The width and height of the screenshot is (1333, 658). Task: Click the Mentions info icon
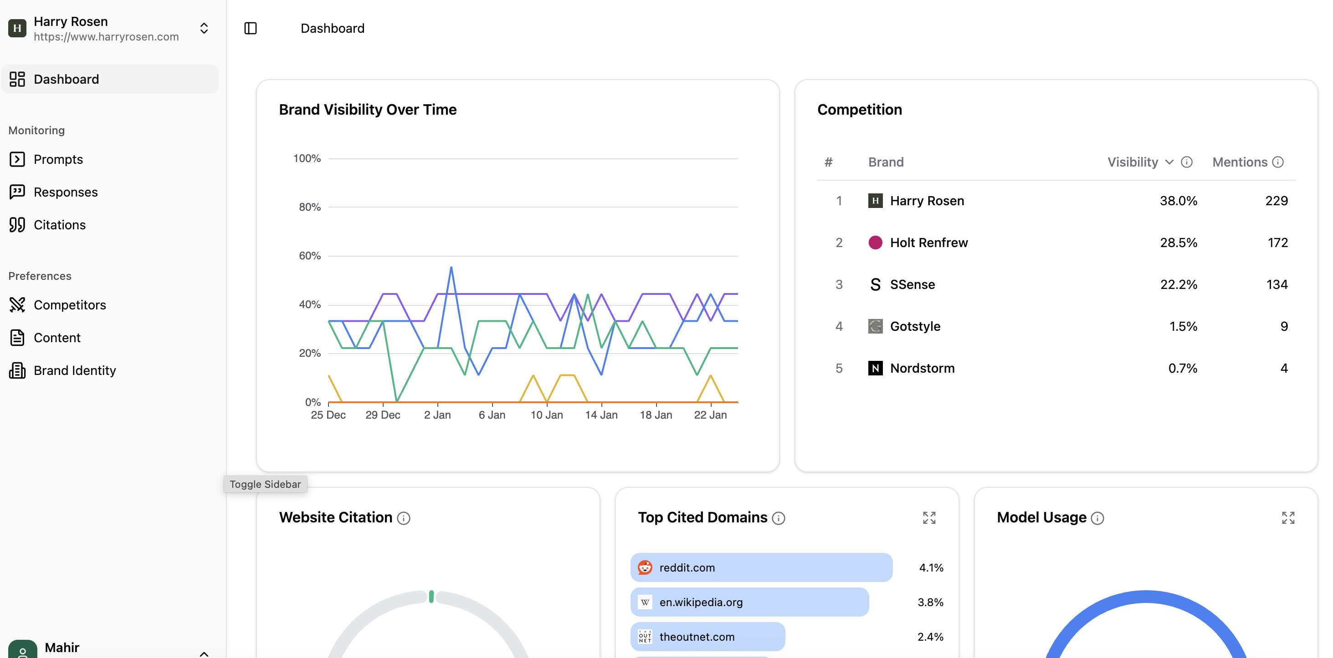point(1277,162)
